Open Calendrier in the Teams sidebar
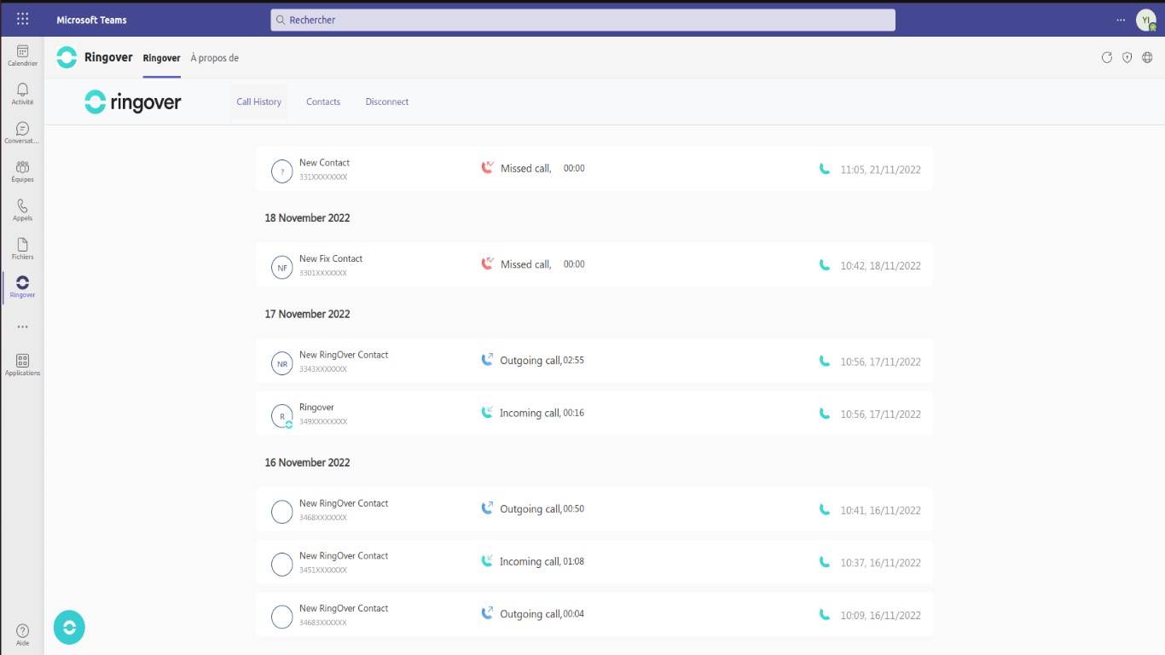The width and height of the screenshot is (1165, 655). (x=22, y=55)
